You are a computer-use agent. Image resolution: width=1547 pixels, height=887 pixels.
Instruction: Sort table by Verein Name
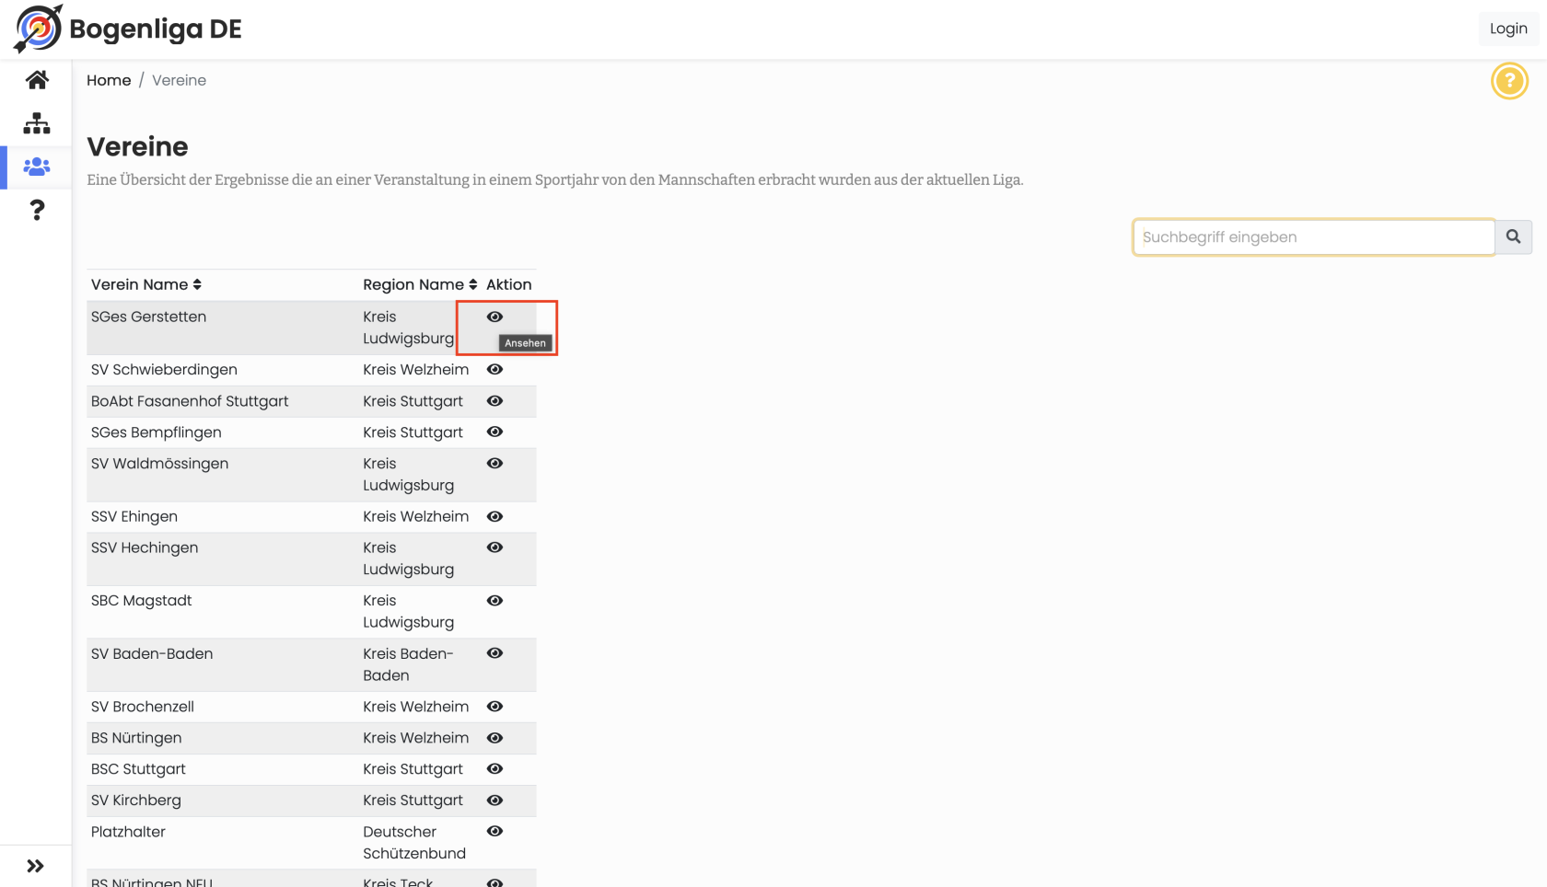146,284
